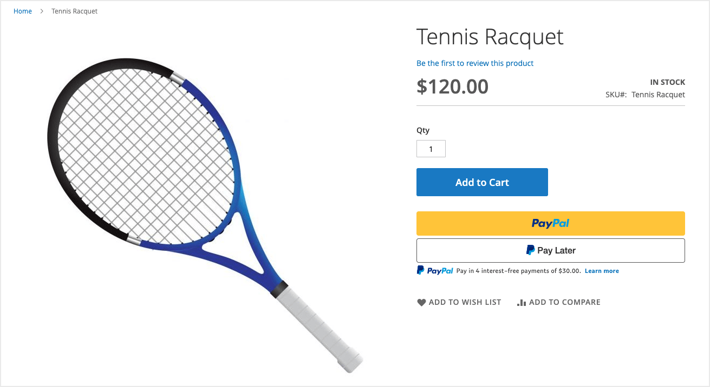Click the $120.00 price
Screen dimensions: 710x387
tap(452, 86)
